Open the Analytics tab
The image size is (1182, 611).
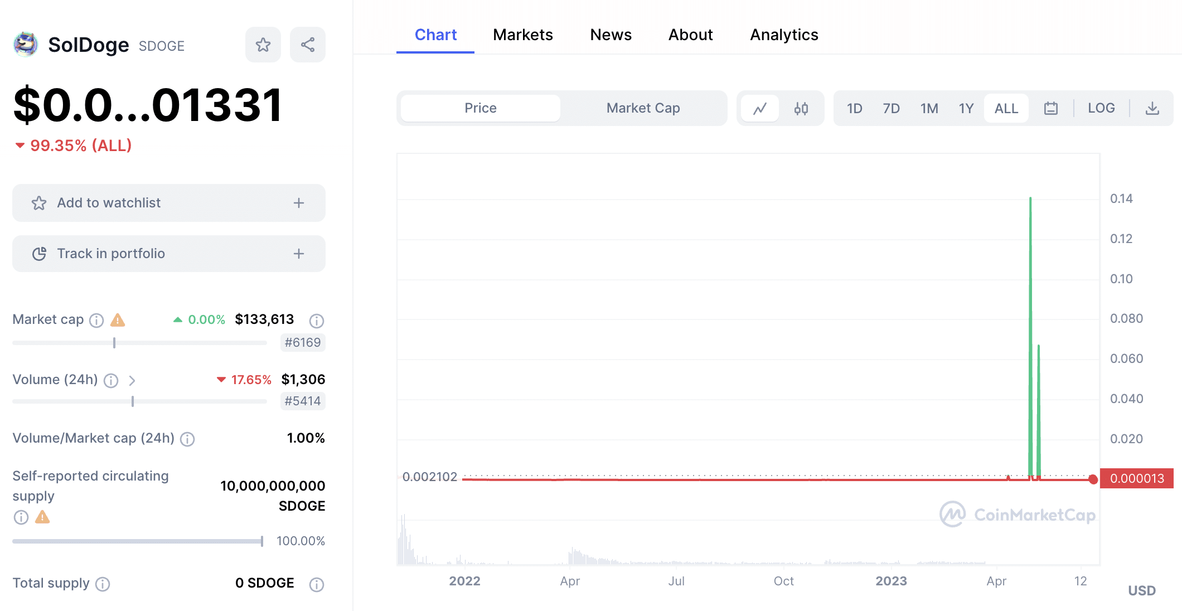pos(784,35)
